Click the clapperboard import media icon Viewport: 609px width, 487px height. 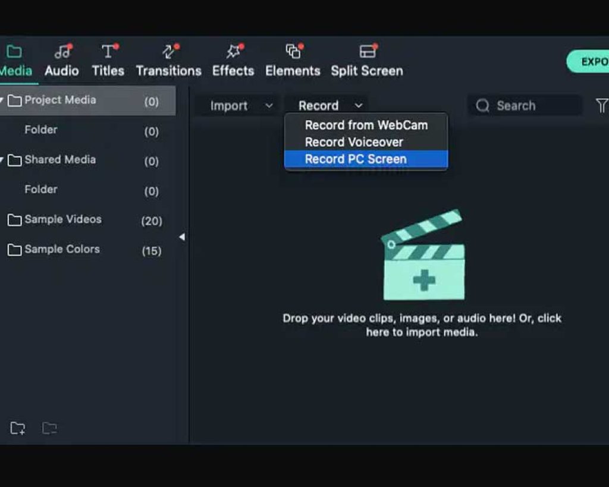point(423,256)
